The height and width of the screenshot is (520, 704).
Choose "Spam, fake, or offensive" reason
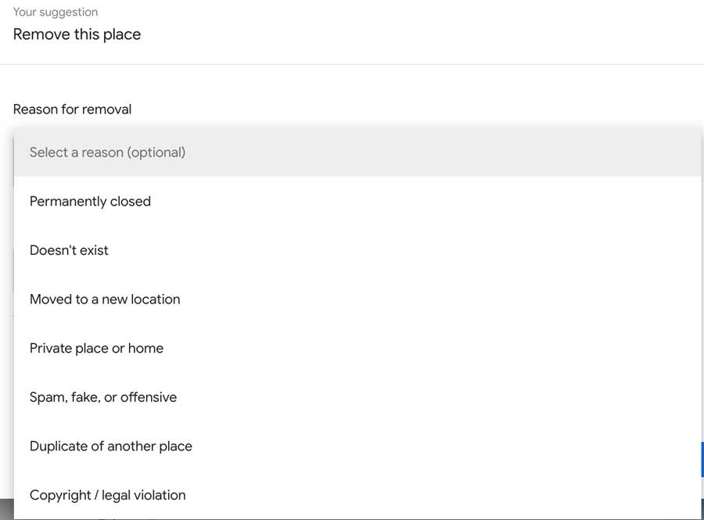(103, 397)
